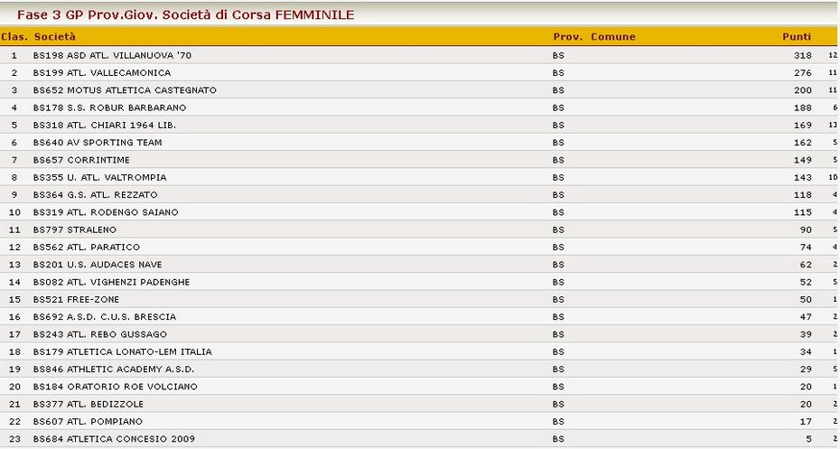Click BS652 MOTUS ATLETICA CASTEGNATO

(x=125, y=90)
